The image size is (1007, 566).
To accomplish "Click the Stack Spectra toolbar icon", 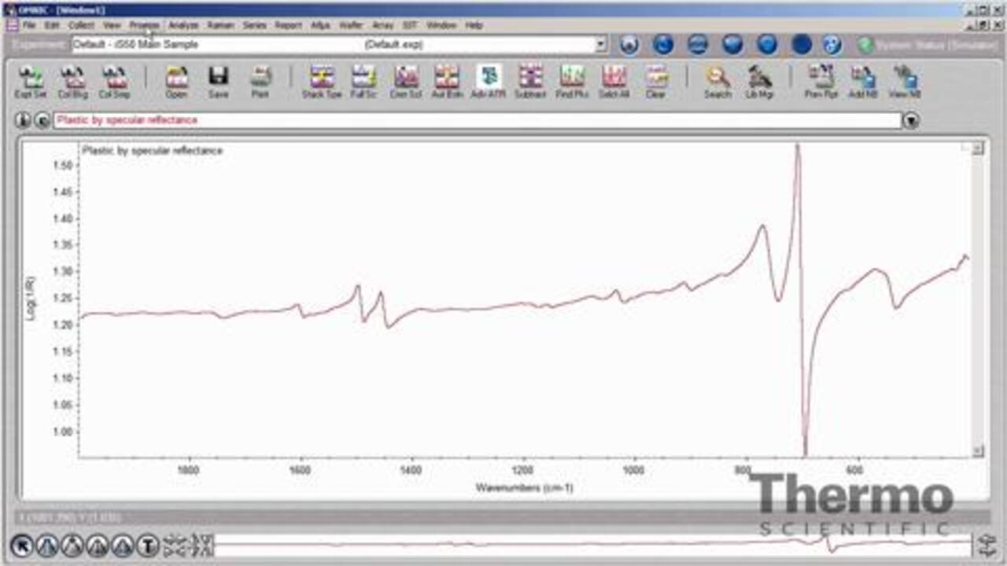I will 322,81.
